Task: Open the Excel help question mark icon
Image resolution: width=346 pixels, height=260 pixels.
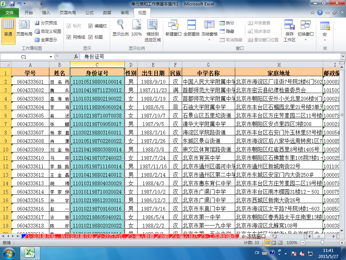Action: 320,13
